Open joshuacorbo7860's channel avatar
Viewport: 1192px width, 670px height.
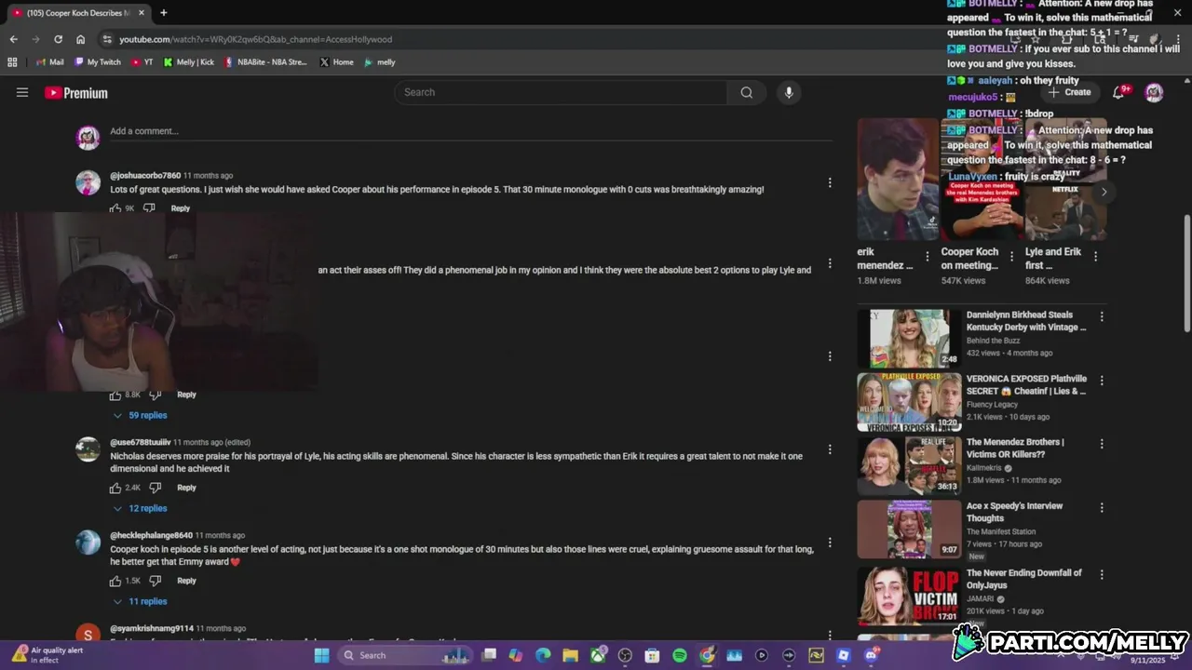pyautogui.click(x=88, y=182)
